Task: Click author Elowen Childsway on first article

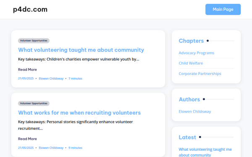Action: pos(51,79)
